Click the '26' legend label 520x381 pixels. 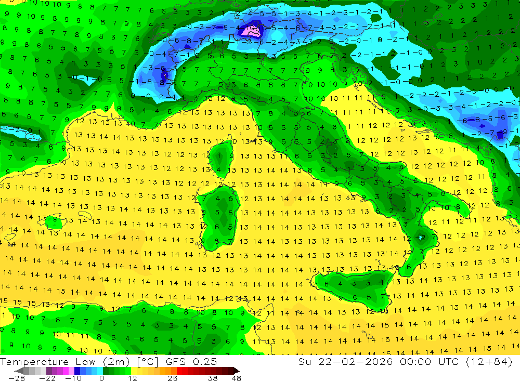tap(173, 378)
